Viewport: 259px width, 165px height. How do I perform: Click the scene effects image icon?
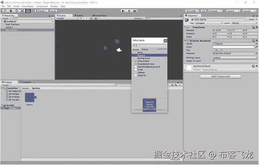(96, 18)
